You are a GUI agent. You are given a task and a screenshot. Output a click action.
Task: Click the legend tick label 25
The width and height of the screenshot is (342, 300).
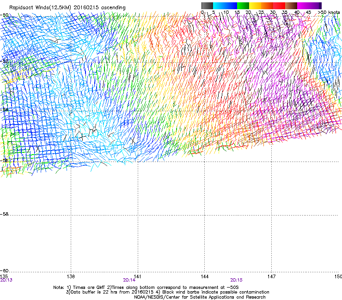point(261,12)
